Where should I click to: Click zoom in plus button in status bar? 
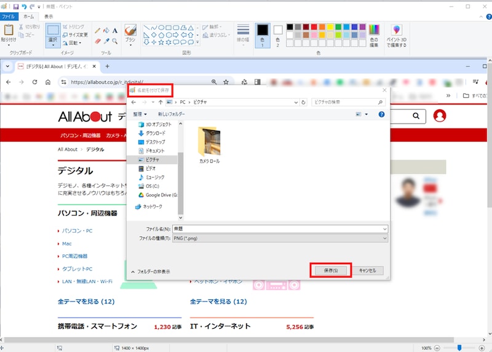[482, 348]
